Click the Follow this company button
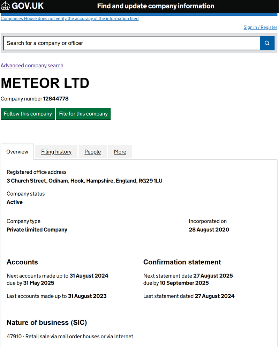The width and height of the screenshot is (279, 347). [28, 114]
